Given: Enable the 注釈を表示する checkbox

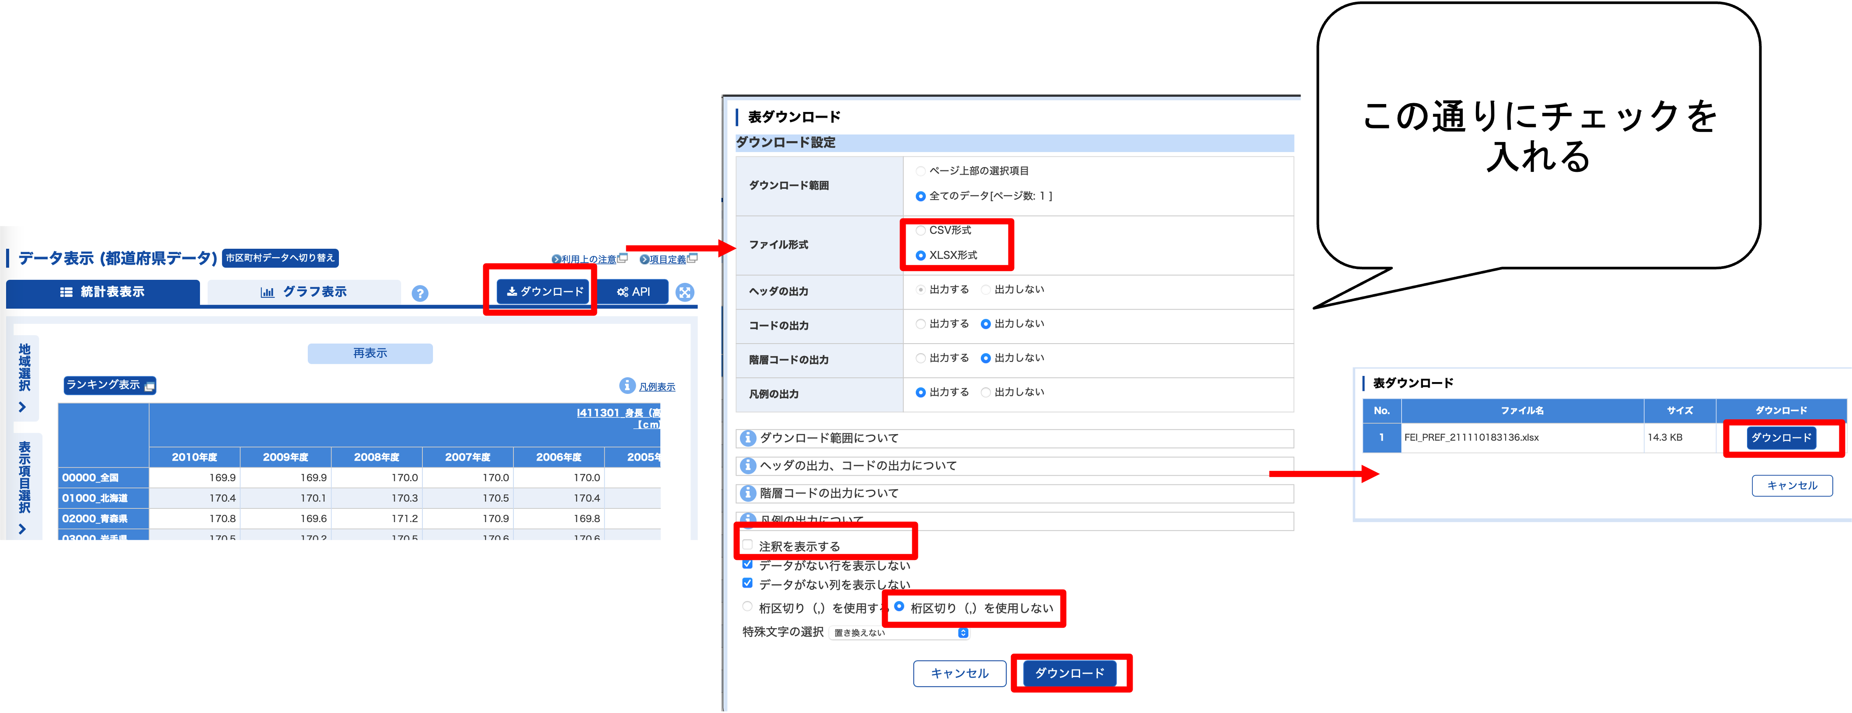Looking at the screenshot, I should pos(746,546).
